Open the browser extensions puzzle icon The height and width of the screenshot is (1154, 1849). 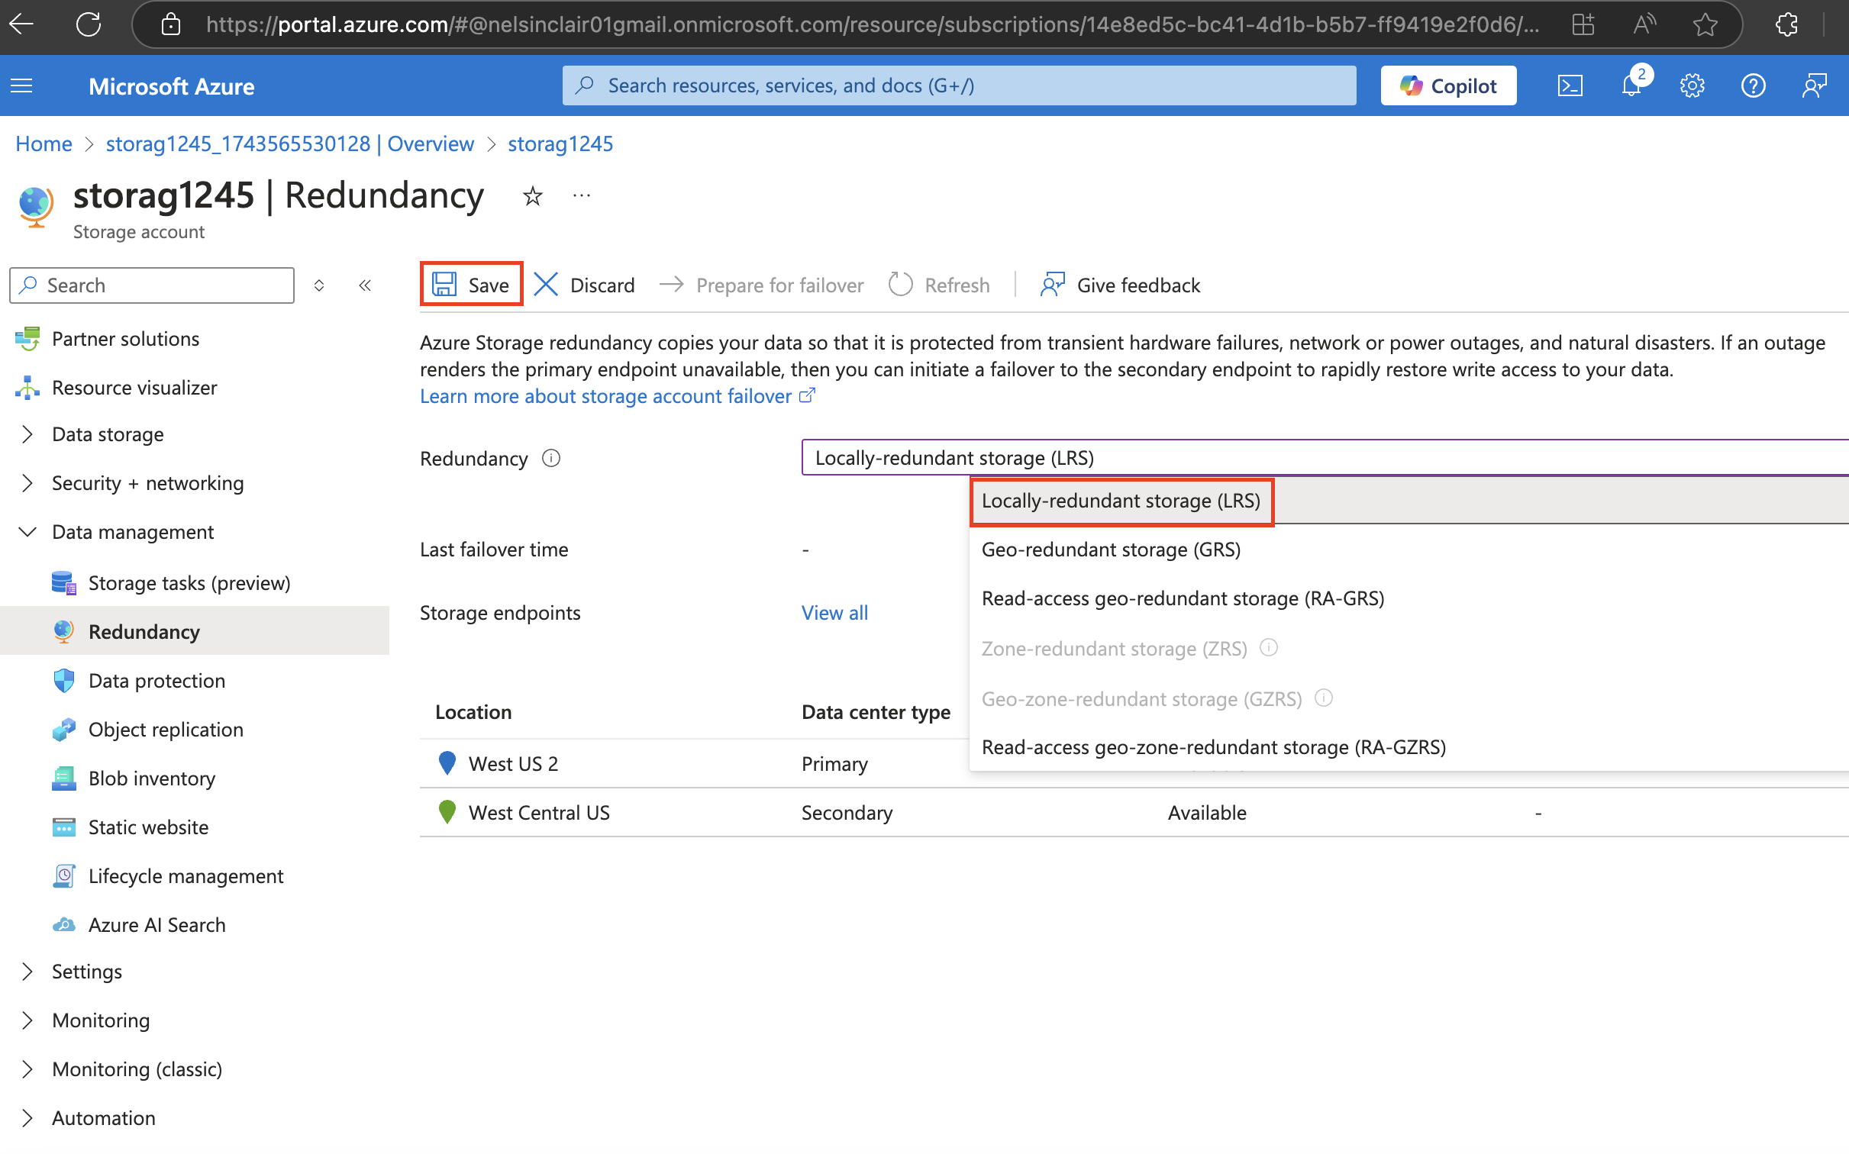tap(1787, 24)
